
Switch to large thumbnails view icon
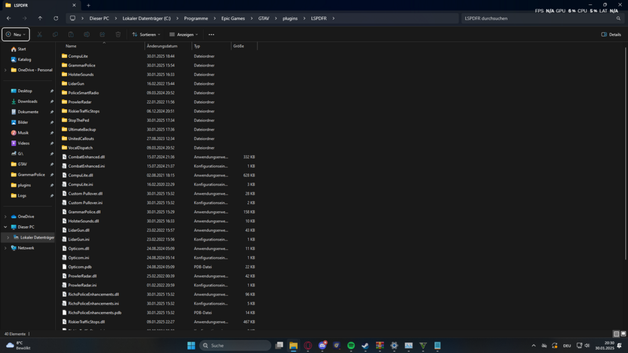point(623,334)
